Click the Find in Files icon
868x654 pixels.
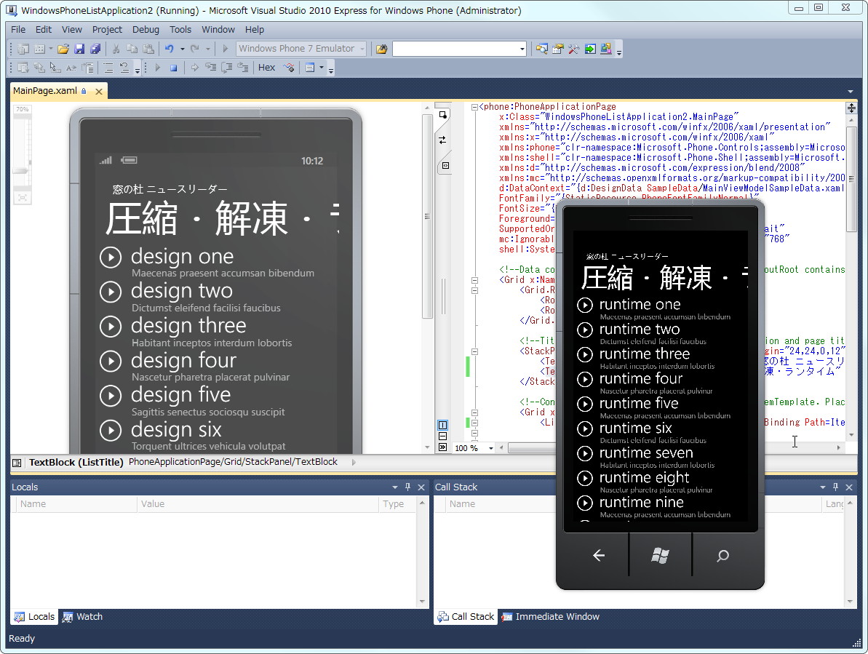[381, 49]
